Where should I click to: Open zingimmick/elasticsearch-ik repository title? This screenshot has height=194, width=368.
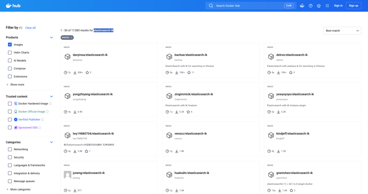[x=194, y=94]
